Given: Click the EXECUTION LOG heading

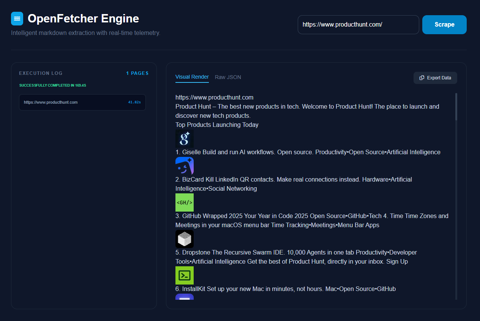Looking at the screenshot, I should click(x=41, y=73).
